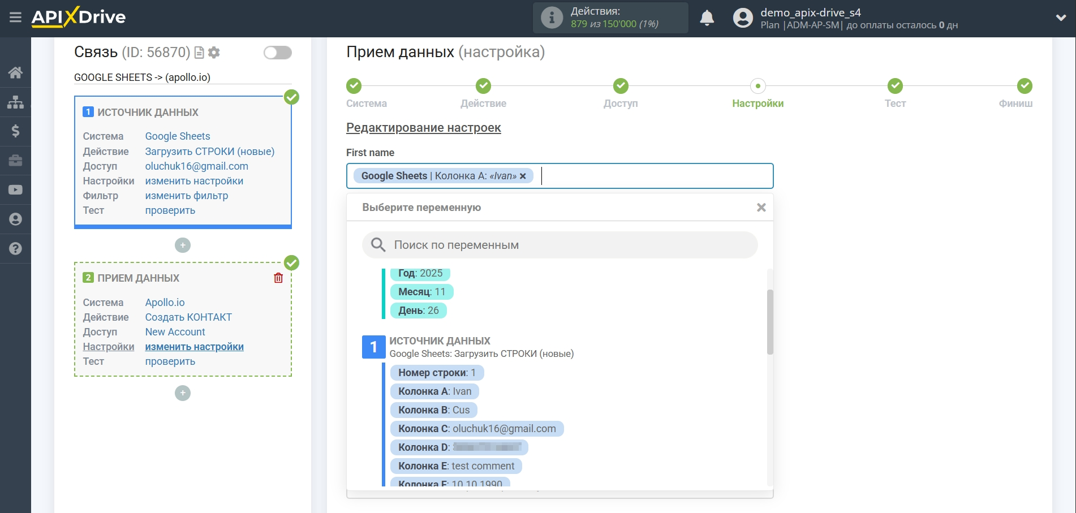Open connection settings gear icon
The image size is (1076, 513).
[214, 53]
